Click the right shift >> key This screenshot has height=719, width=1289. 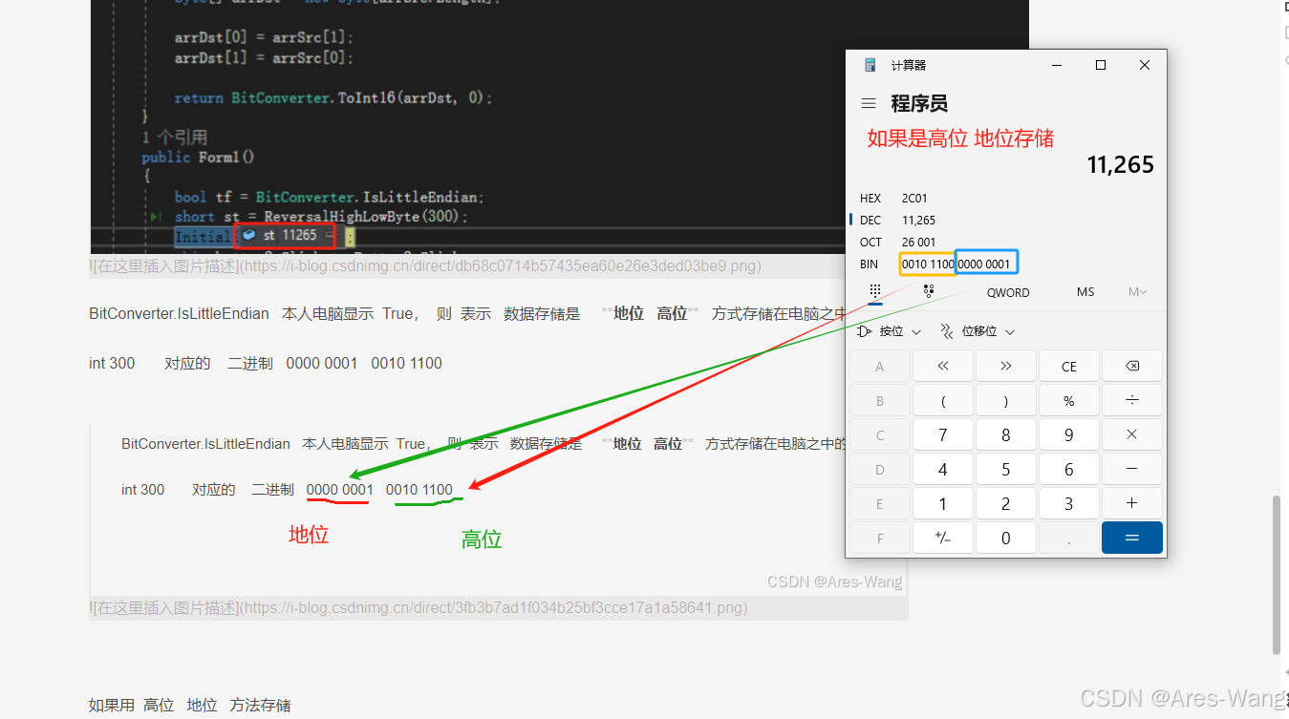pos(1006,367)
